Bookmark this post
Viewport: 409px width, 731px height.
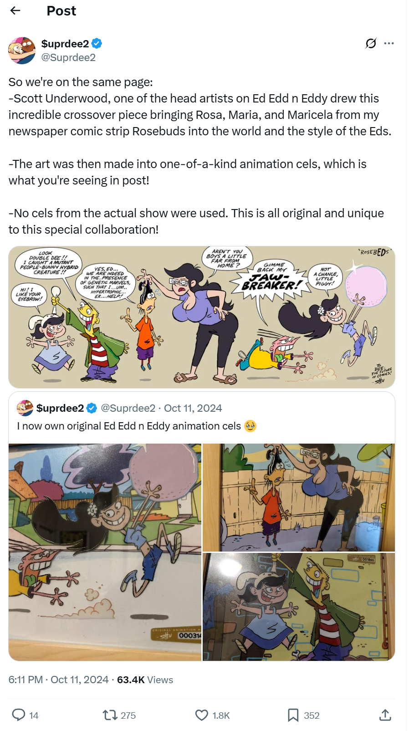point(293,715)
